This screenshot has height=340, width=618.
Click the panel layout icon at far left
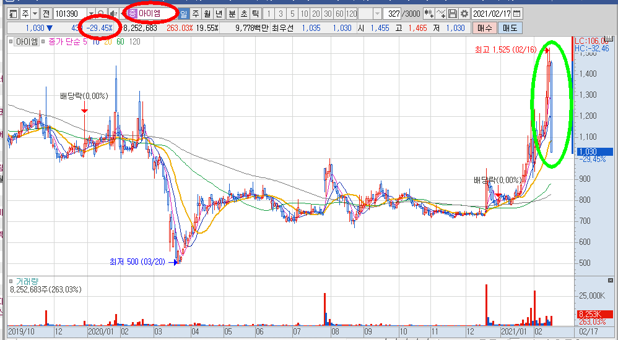[x=13, y=13]
